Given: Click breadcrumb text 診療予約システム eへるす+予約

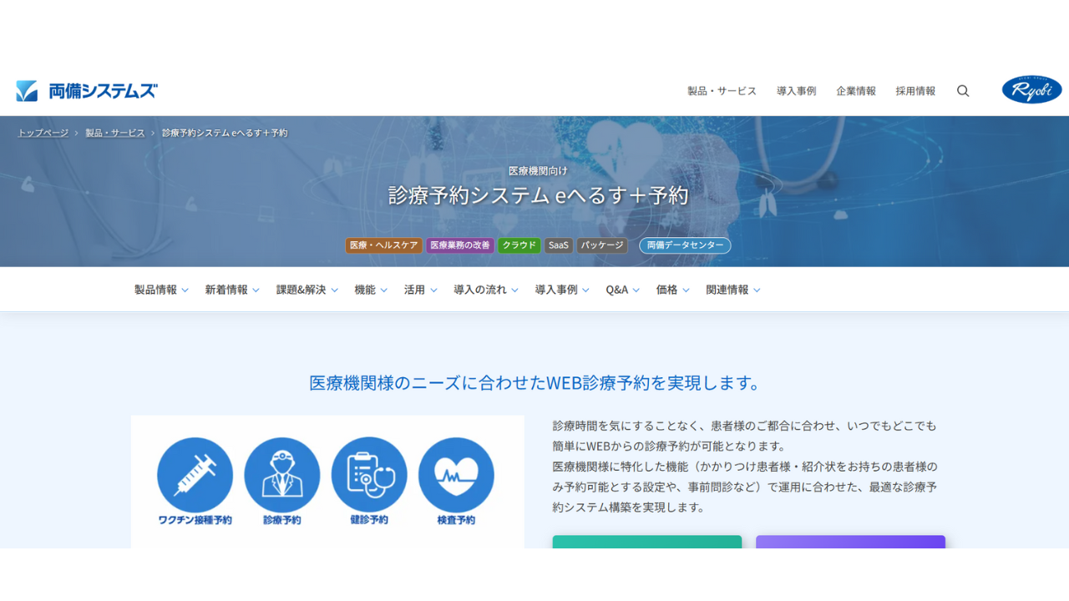Looking at the screenshot, I should coord(225,133).
